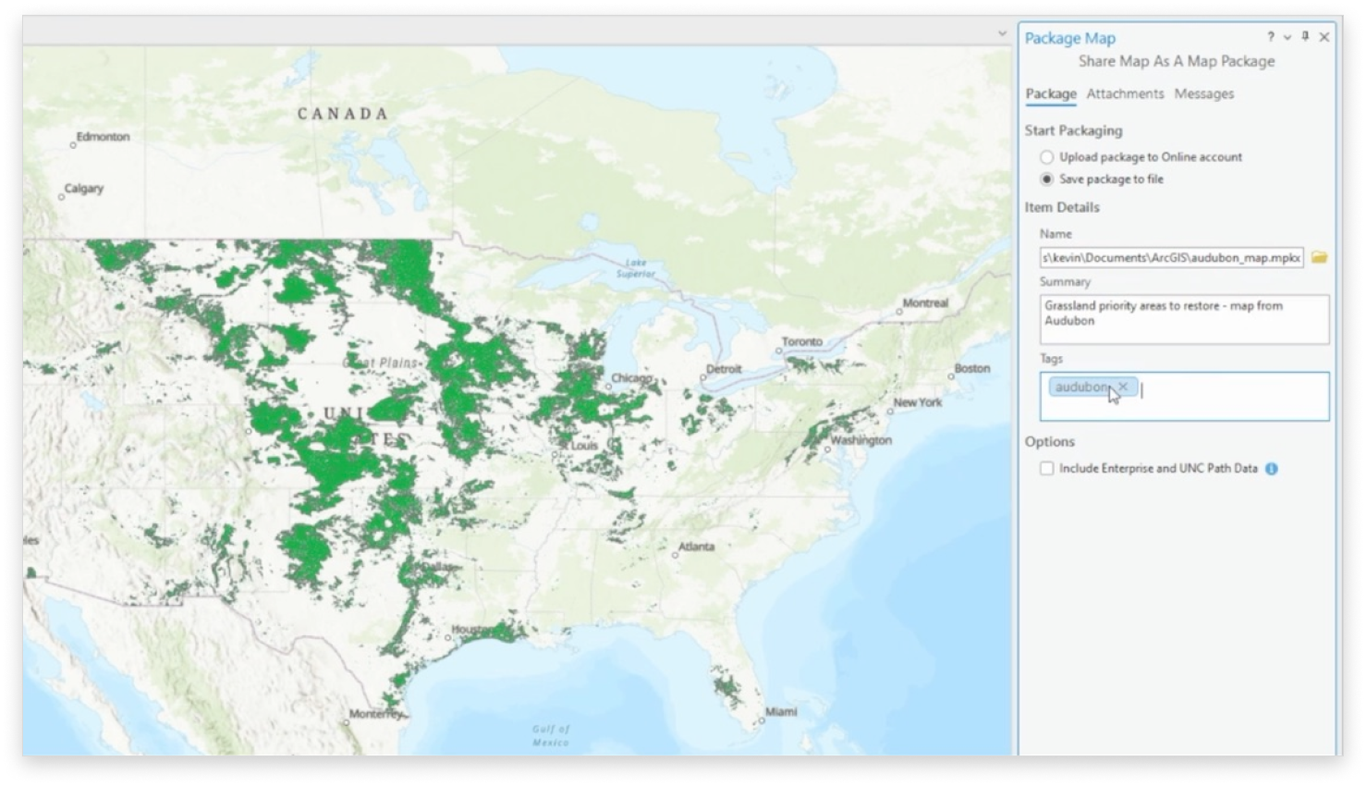
Task: Switch to the Package tab
Action: pos(1051,93)
